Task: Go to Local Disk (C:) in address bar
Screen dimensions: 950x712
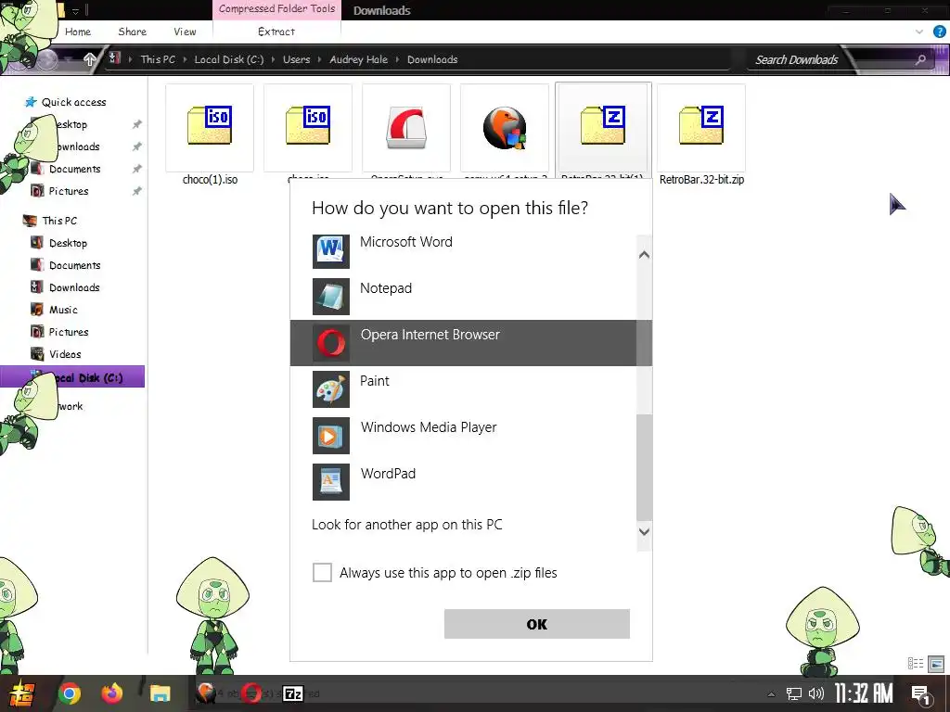Action: pos(229,59)
